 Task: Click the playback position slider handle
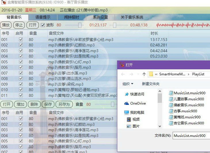coord(114,25)
